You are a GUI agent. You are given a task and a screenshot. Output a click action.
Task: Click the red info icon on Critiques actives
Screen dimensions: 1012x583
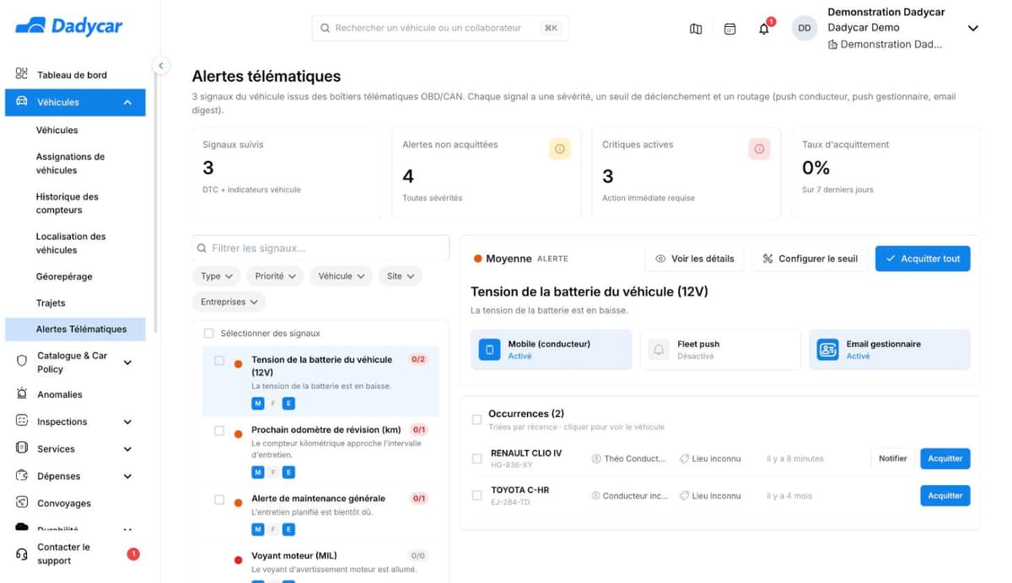(759, 149)
